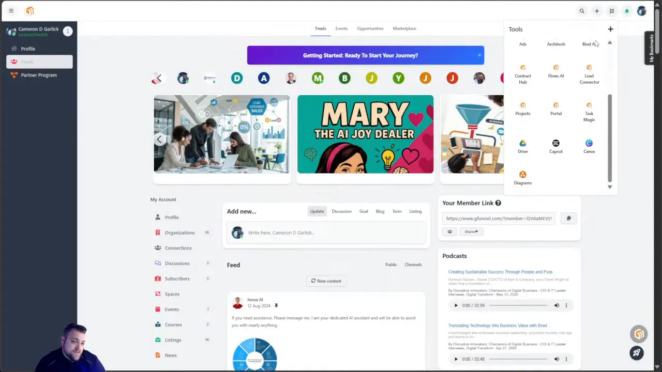Open the Task Magic tool
662x372 pixels.
point(589,112)
